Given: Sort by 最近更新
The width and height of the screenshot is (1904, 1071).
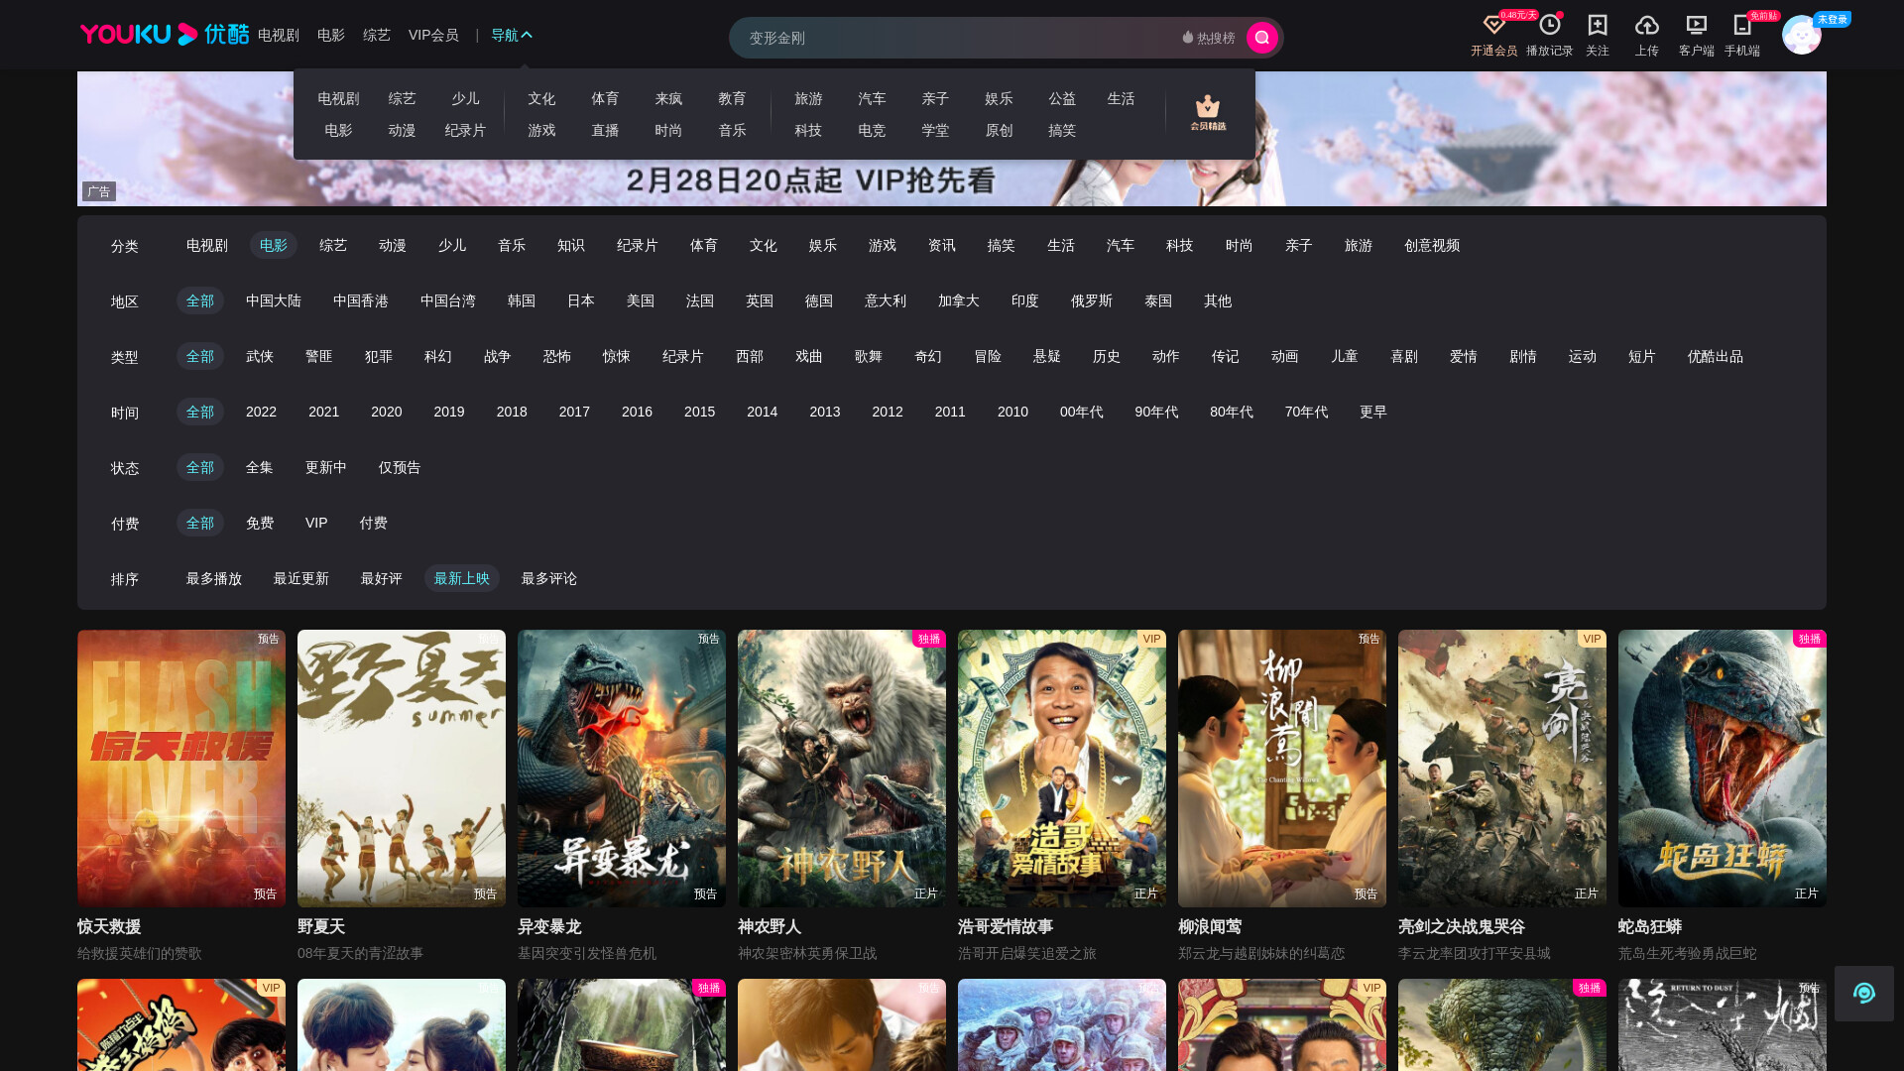Looking at the screenshot, I should pyautogui.click(x=301, y=578).
